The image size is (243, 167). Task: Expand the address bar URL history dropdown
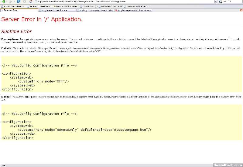pos(216,2)
